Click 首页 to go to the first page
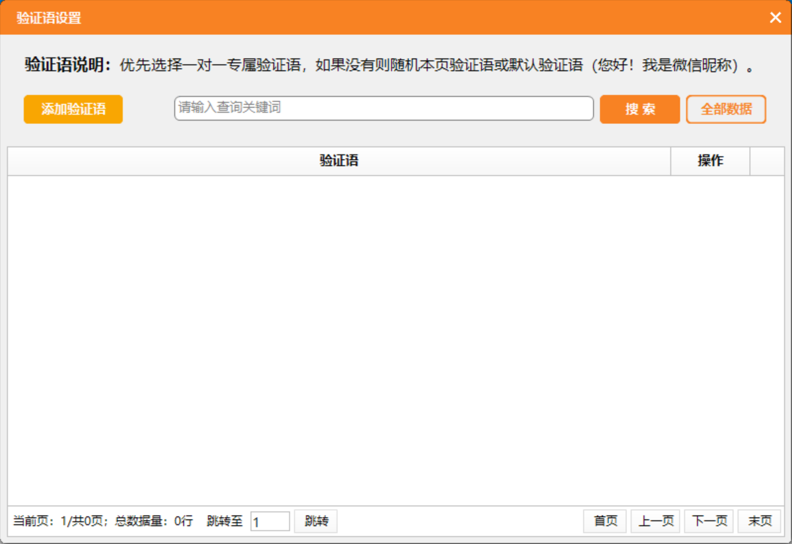 click(x=604, y=521)
